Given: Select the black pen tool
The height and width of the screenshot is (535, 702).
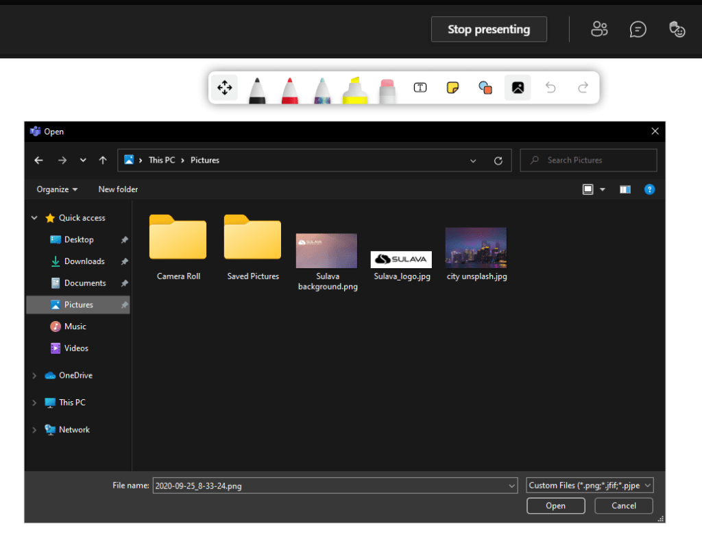Looking at the screenshot, I should 257,90.
